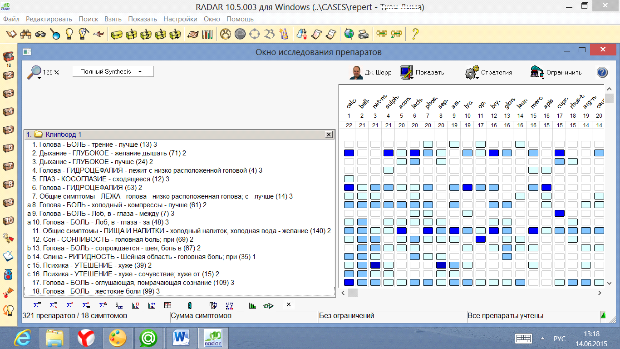Click the airplane icon in toolbar
The image size is (620, 349).
click(x=98, y=34)
